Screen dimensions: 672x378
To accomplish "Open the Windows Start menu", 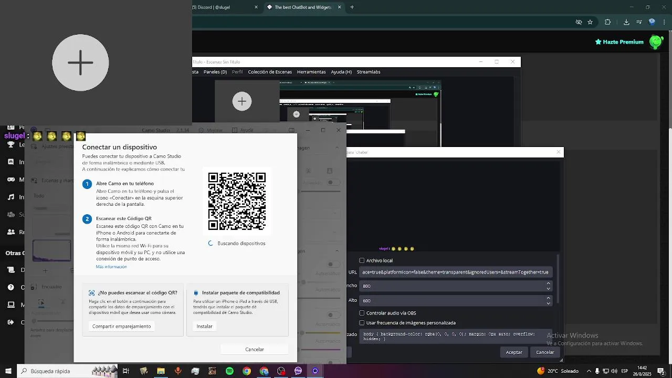I will point(8,371).
